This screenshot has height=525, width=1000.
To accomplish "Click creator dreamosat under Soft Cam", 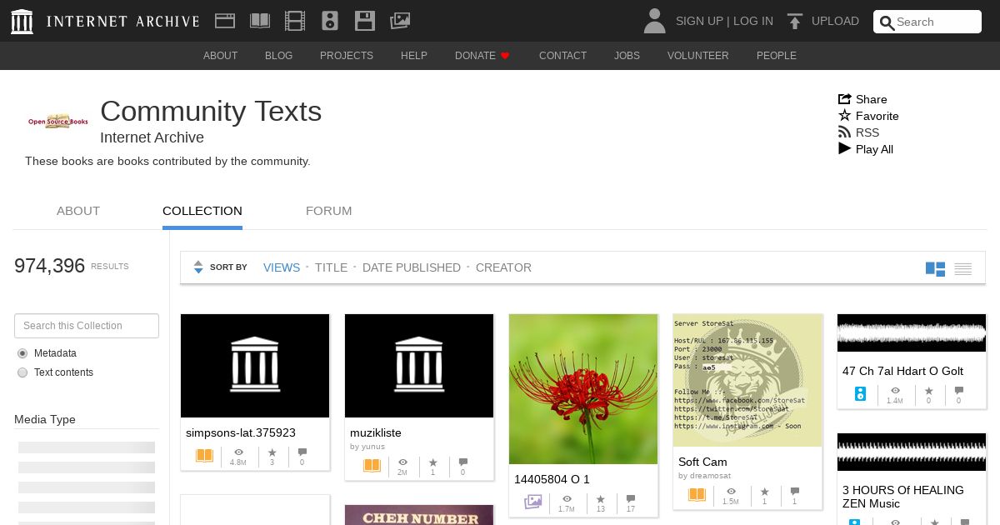I will (710, 476).
